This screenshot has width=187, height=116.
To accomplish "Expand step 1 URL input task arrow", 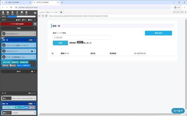I will pyautogui.click(x=35, y=34).
